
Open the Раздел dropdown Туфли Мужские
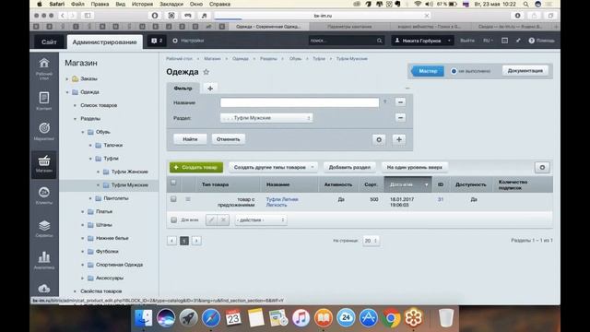tap(266, 118)
